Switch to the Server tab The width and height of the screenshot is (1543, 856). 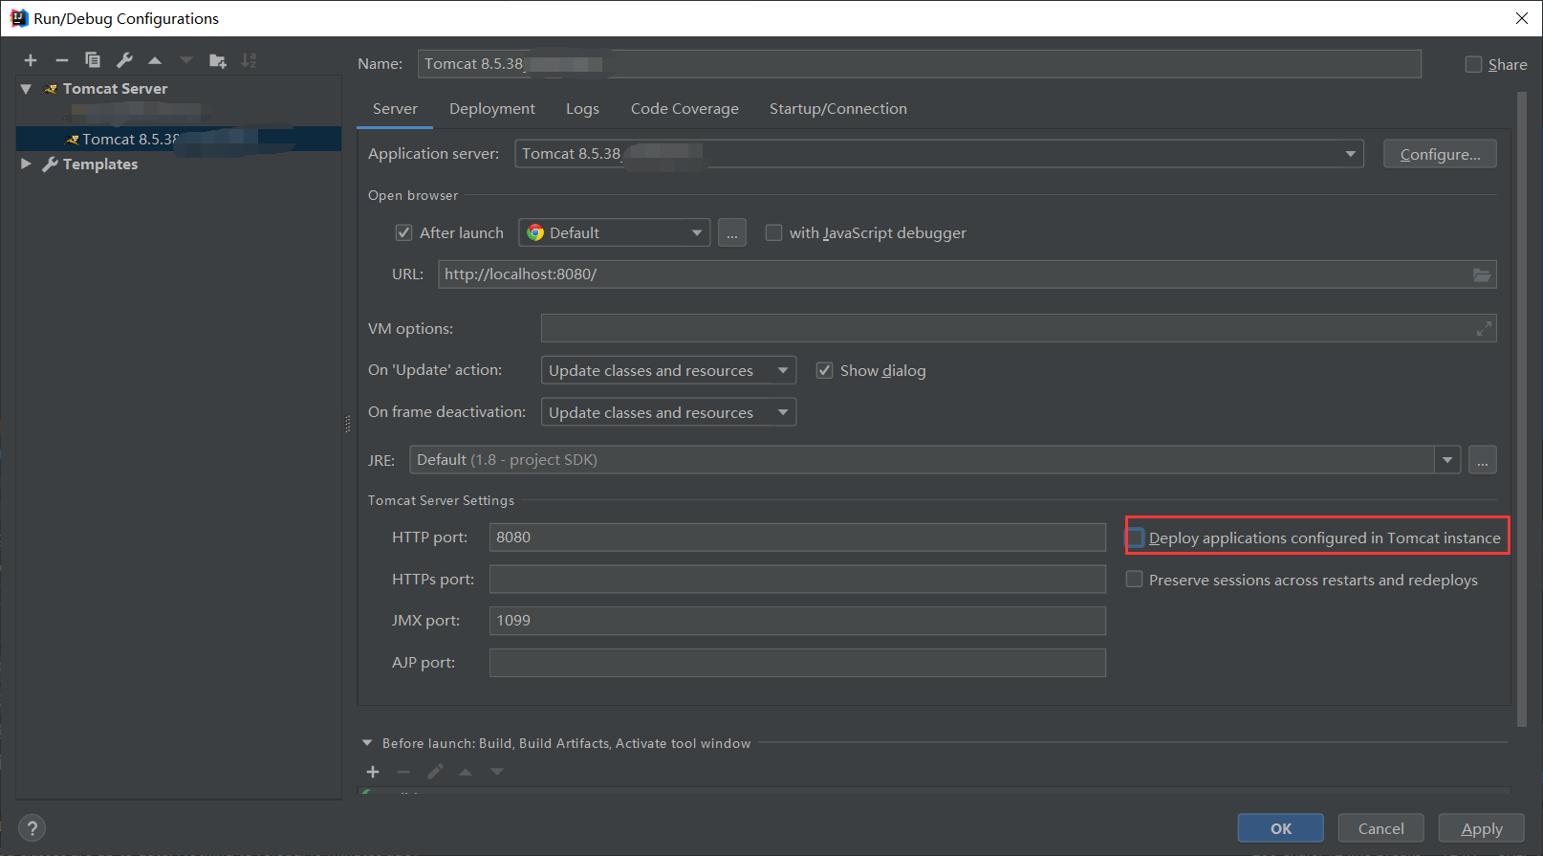click(395, 109)
